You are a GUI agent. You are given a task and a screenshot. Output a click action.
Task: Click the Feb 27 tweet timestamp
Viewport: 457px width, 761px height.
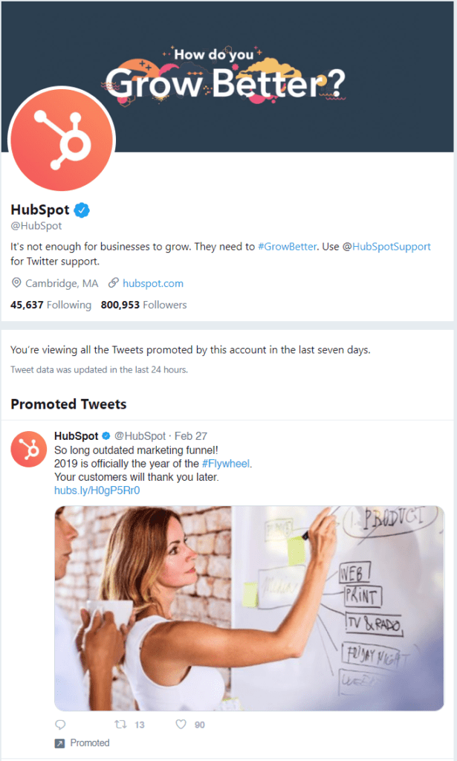click(191, 436)
